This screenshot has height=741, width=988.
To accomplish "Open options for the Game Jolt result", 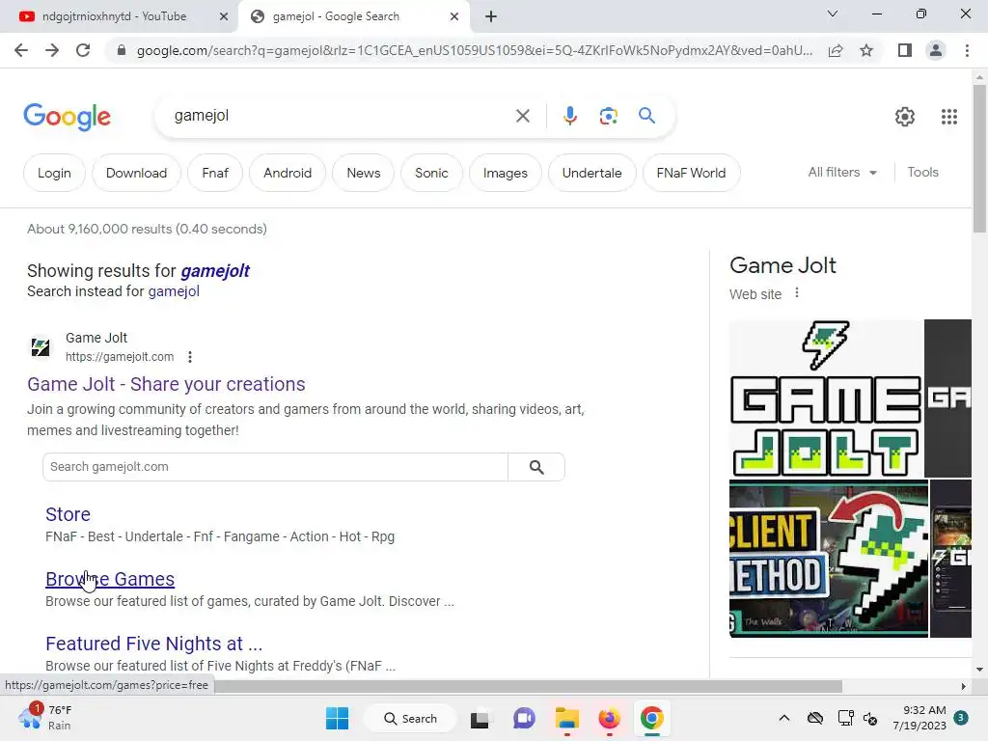I will 190,357.
